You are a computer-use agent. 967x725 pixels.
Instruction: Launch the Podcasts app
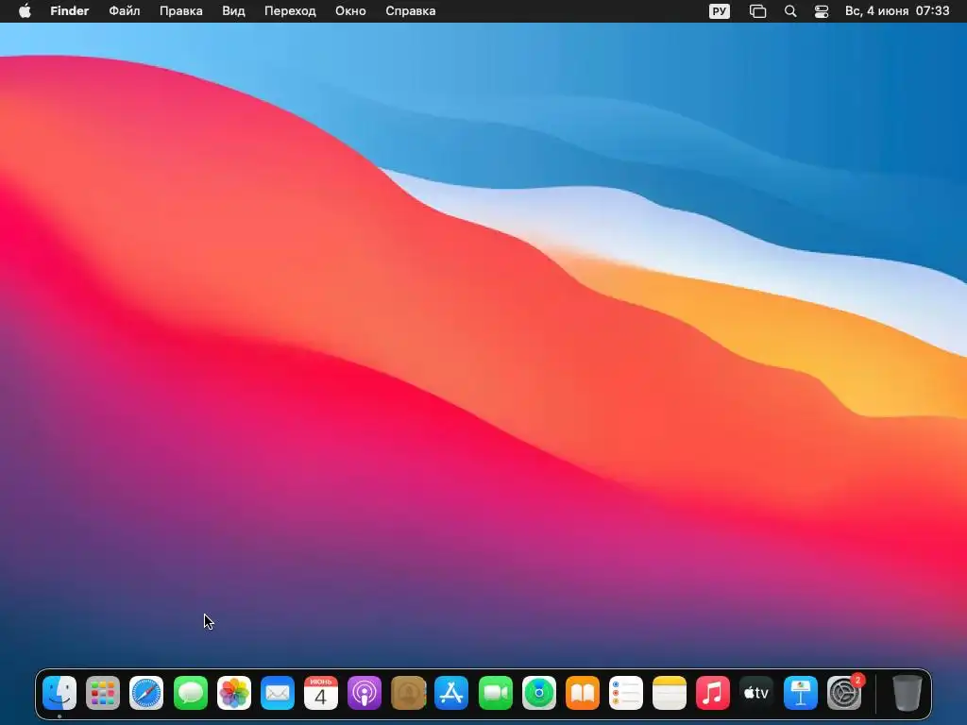coord(365,693)
